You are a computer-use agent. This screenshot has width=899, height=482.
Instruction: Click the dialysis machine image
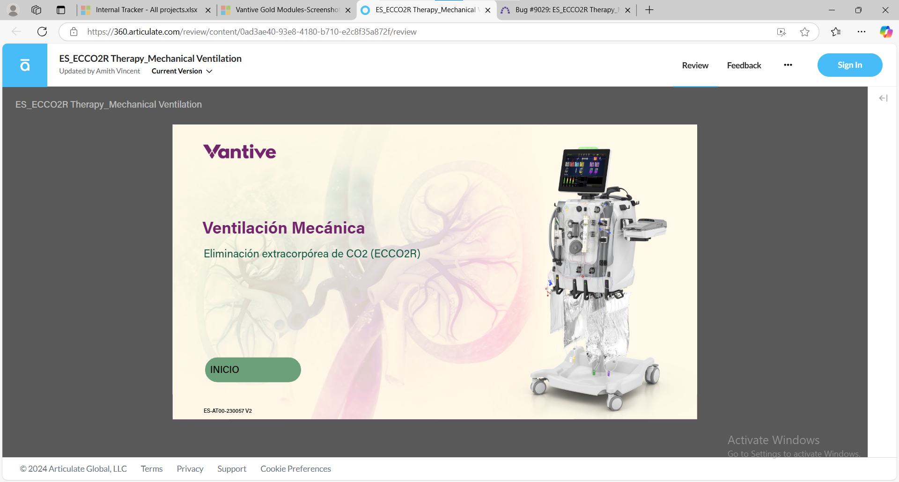599,279
